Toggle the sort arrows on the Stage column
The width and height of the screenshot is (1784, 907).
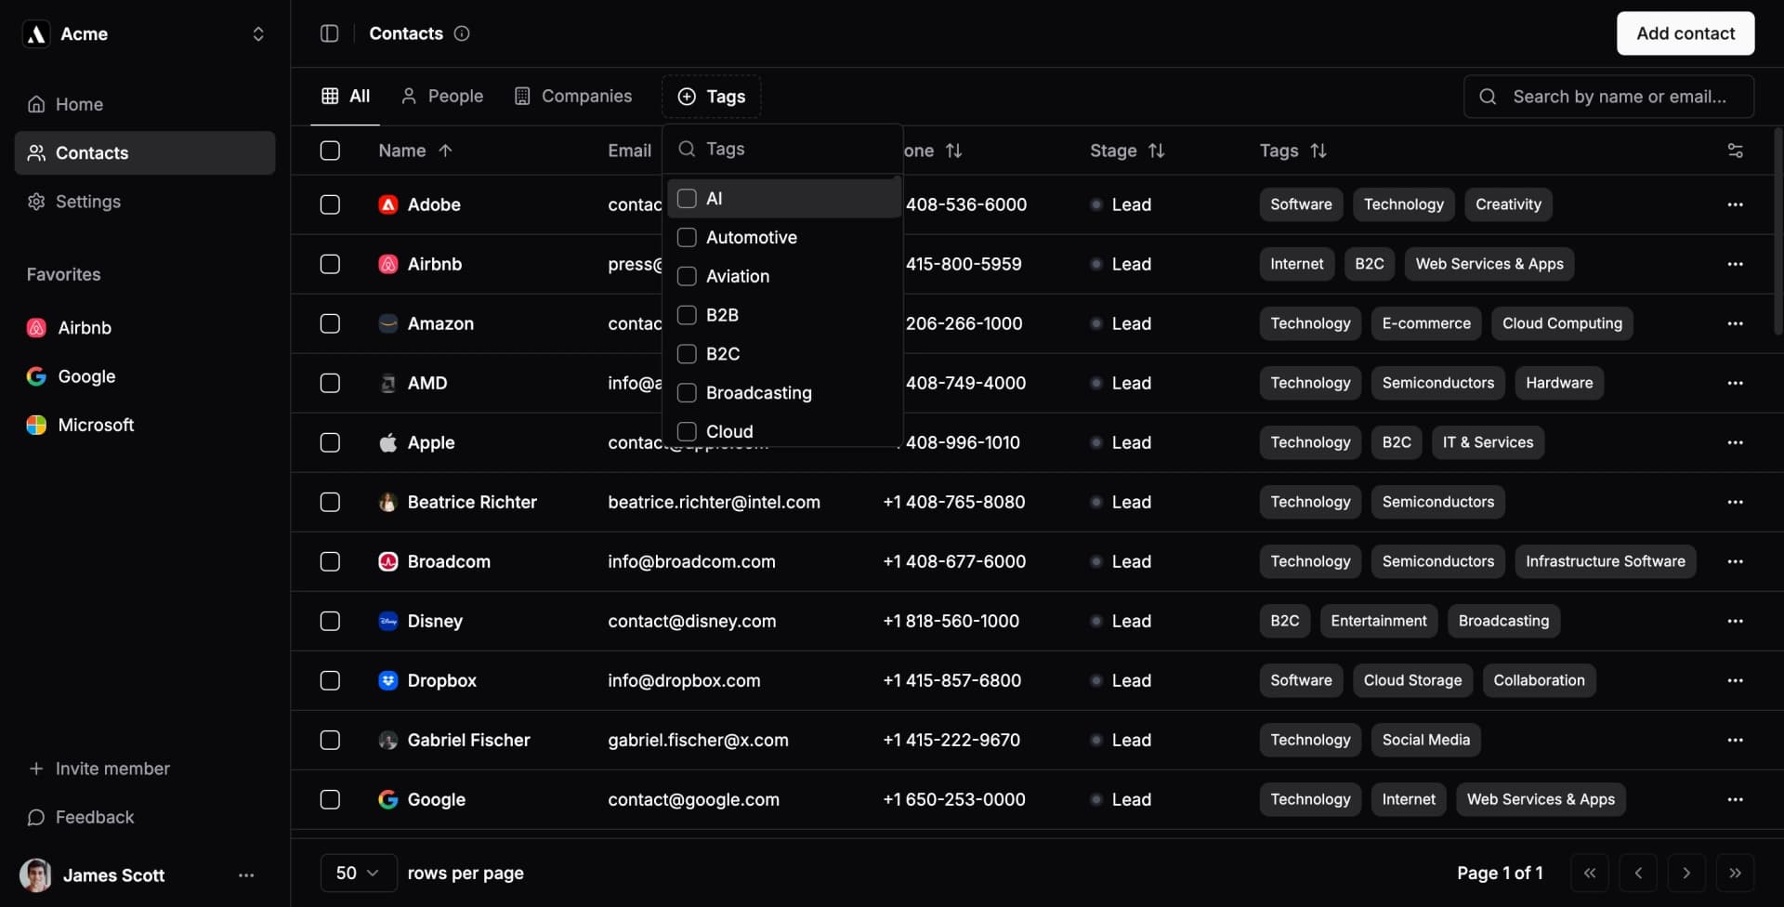[1157, 151]
